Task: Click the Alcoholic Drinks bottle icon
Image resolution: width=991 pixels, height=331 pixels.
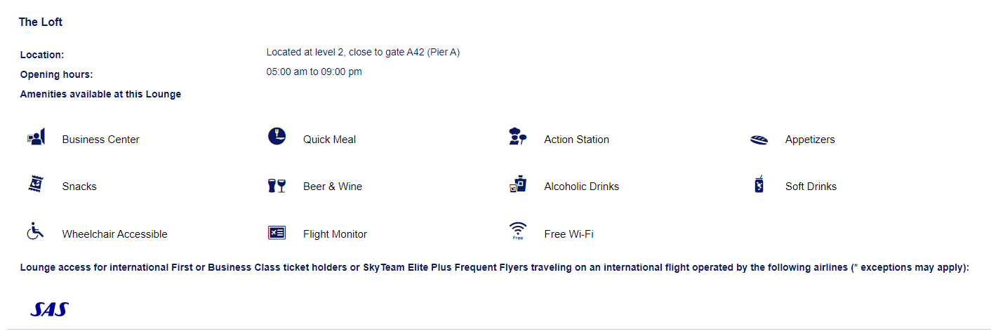Action: (x=517, y=184)
